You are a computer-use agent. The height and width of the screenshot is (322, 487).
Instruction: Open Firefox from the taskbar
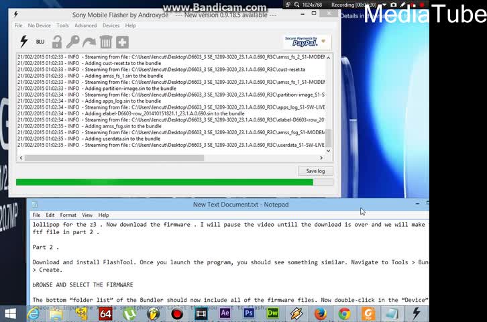coord(321,314)
